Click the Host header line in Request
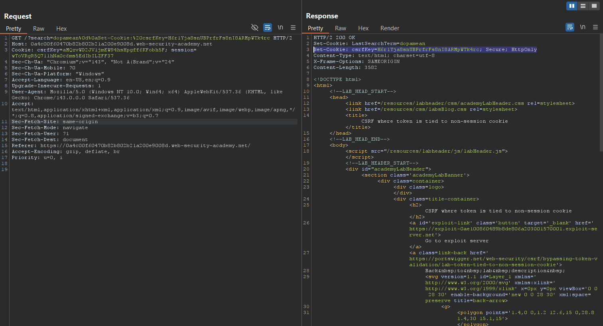Viewport: 603px width, 326px height. [112, 44]
